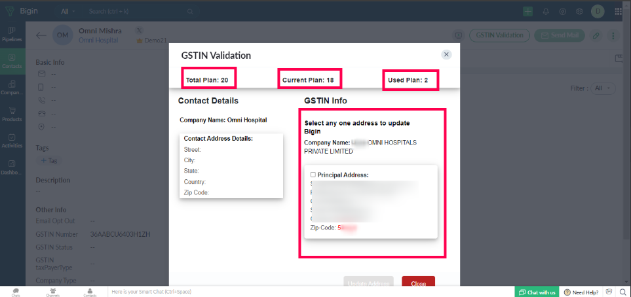Go back using the left arrow
The width and height of the screenshot is (631, 297).
click(x=41, y=35)
